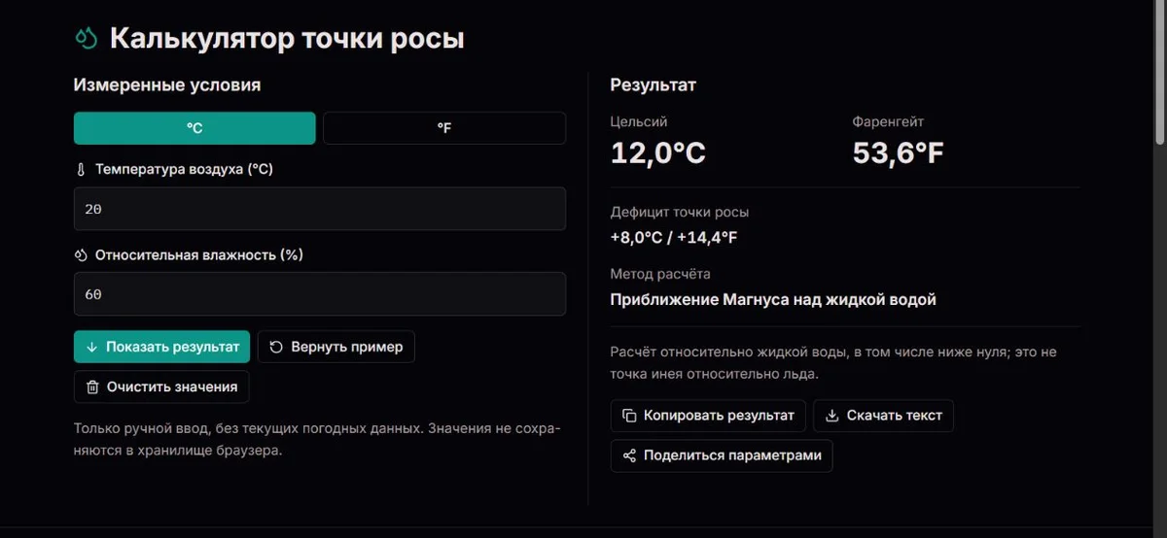Click the Температура воздуха (°C) label

tap(184, 169)
